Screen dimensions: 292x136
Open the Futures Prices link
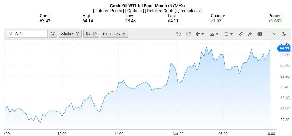(108, 11)
